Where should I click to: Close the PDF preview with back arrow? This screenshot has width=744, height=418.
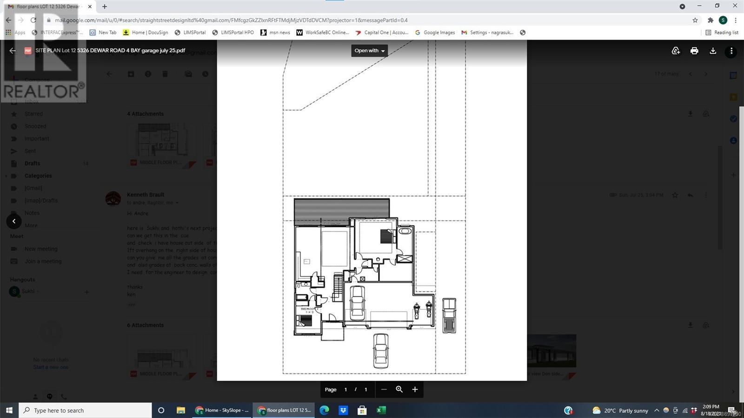[x=13, y=51]
